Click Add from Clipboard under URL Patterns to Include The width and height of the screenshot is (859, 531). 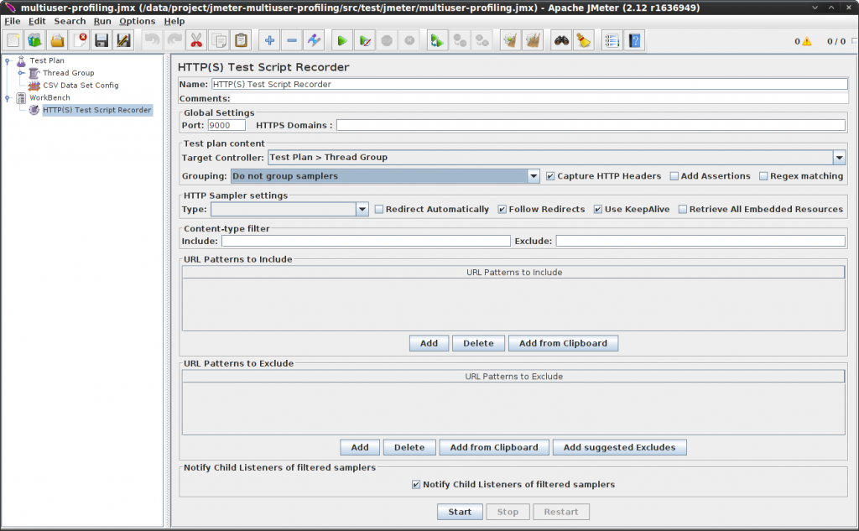(x=563, y=342)
